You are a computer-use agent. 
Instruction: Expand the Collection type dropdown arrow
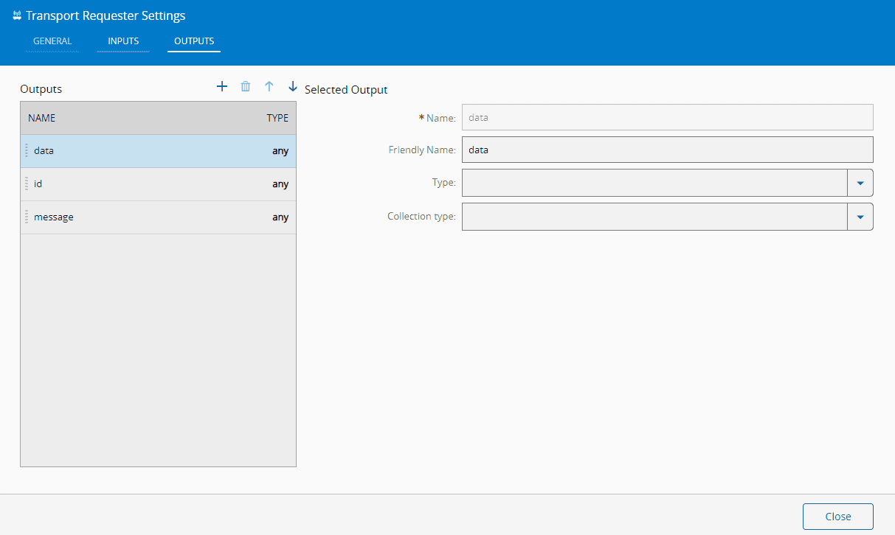tap(860, 217)
